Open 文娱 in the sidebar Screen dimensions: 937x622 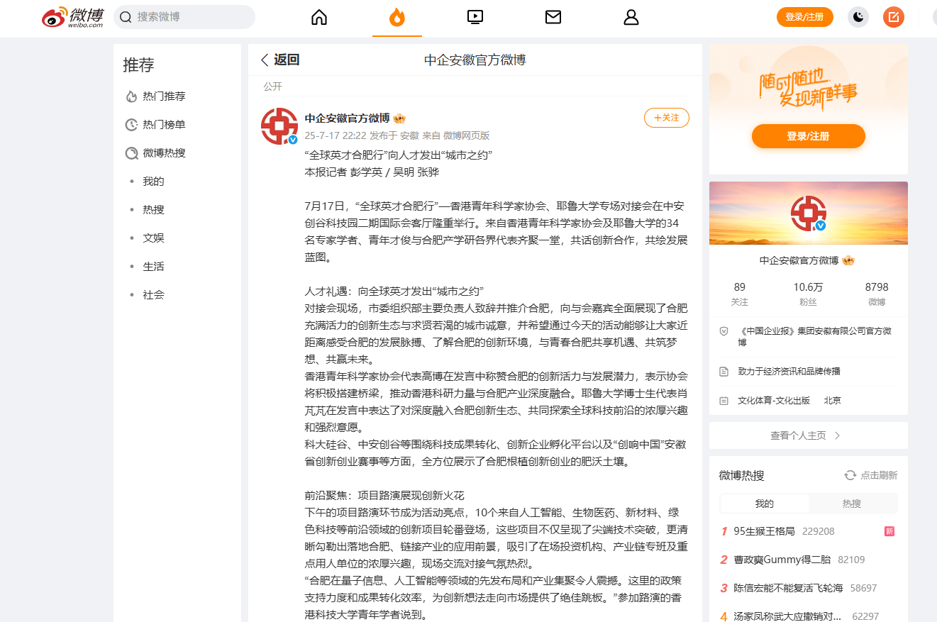(153, 238)
